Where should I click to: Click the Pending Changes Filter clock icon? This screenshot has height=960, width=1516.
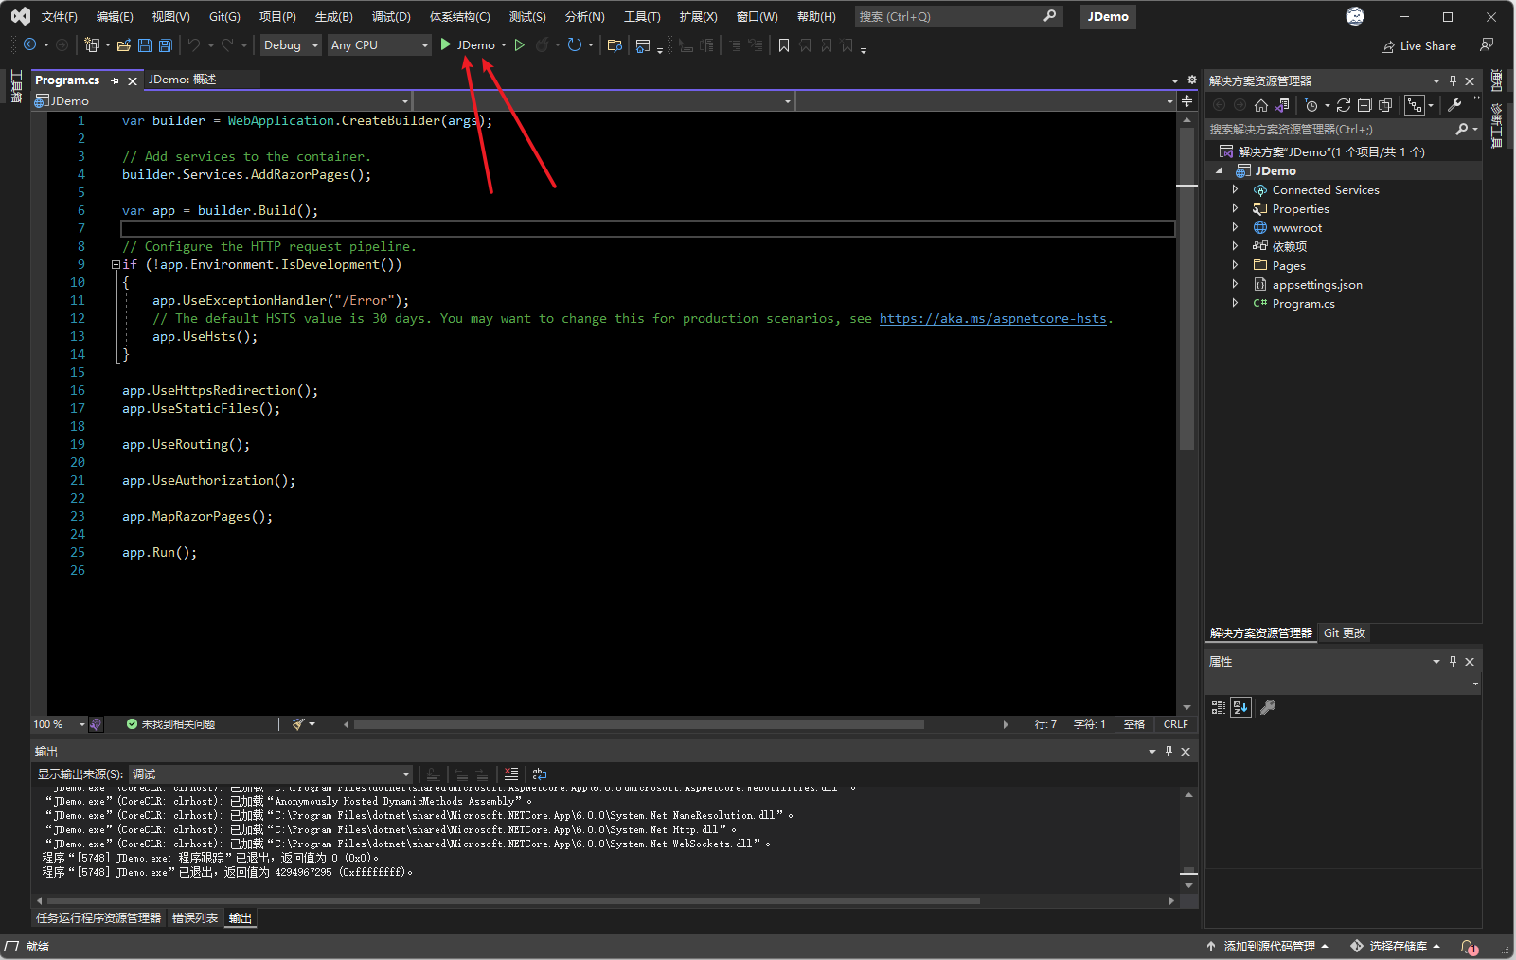pyautogui.click(x=1311, y=105)
